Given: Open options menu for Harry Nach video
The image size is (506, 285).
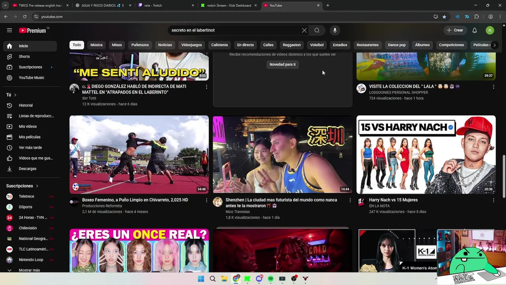Looking at the screenshot, I should tap(493, 200).
